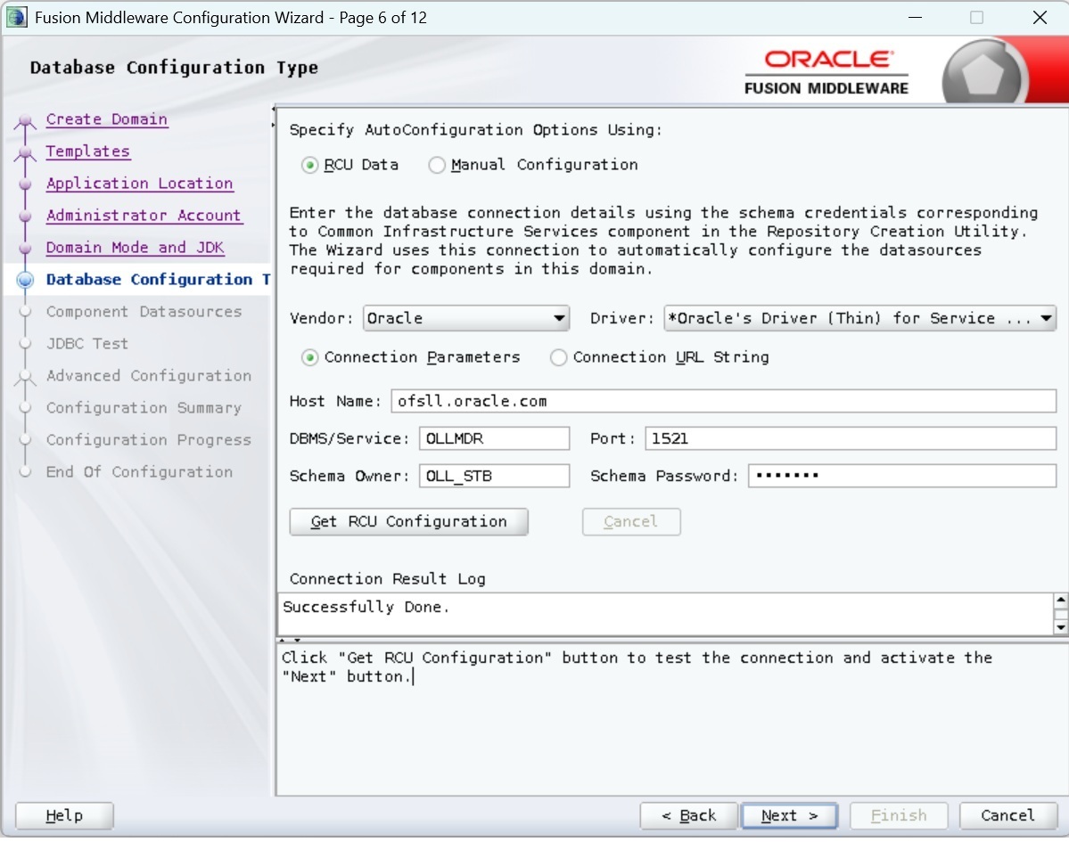The image size is (1069, 842).
Task: Click Advanced Configuration step in sidebar
Action: pyautogui.click(x=149, y=376)
